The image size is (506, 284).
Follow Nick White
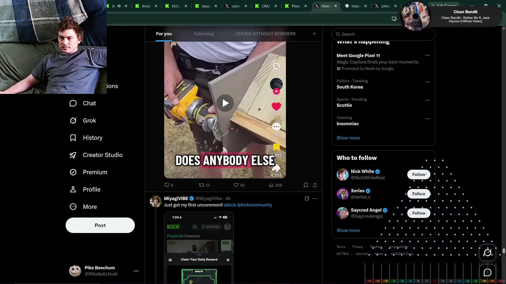click(419, 174)
